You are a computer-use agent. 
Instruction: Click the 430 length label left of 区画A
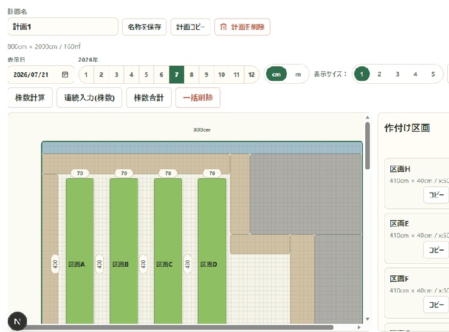55,264
